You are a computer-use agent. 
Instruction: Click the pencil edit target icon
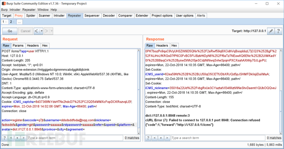click(271, 31)
